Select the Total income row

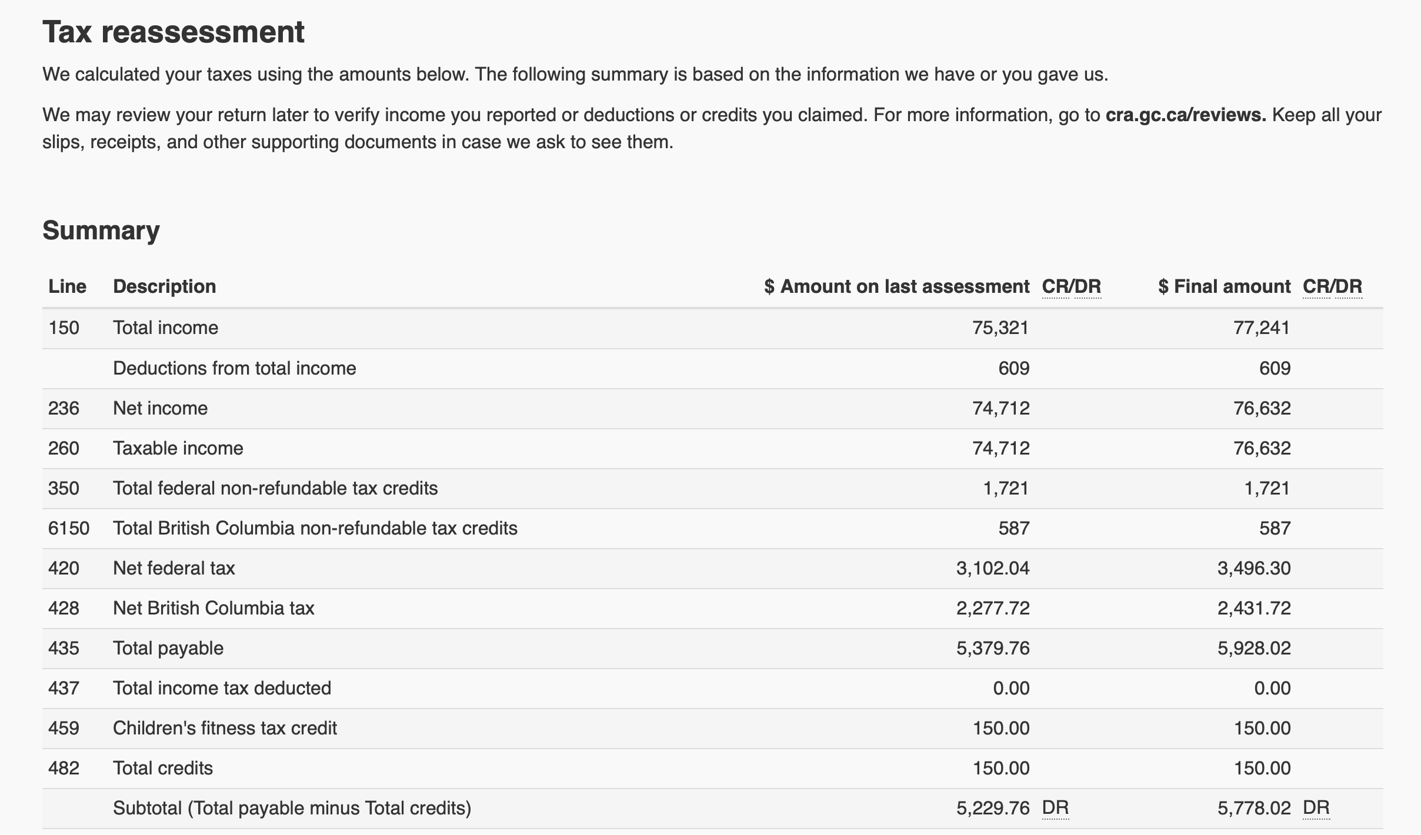pyautogui.click(x=165, y=328)
